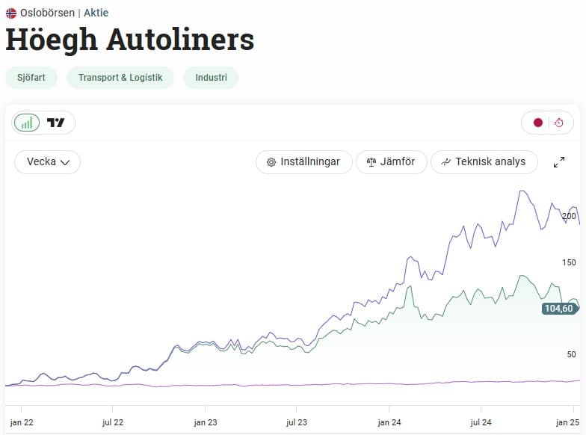Select the Sjöfart category tag
The image size is (586, 435).
31,78
